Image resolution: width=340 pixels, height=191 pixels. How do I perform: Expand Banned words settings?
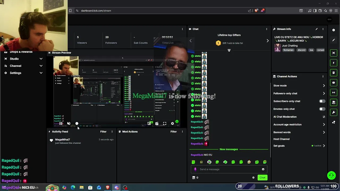click(324, 132)
